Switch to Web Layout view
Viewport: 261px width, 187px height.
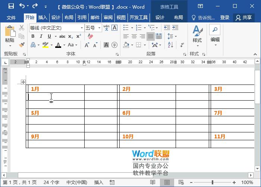pos(181,182)
